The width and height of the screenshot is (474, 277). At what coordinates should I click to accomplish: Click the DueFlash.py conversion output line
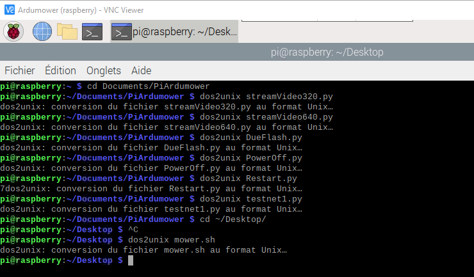(x=151, y=148)
